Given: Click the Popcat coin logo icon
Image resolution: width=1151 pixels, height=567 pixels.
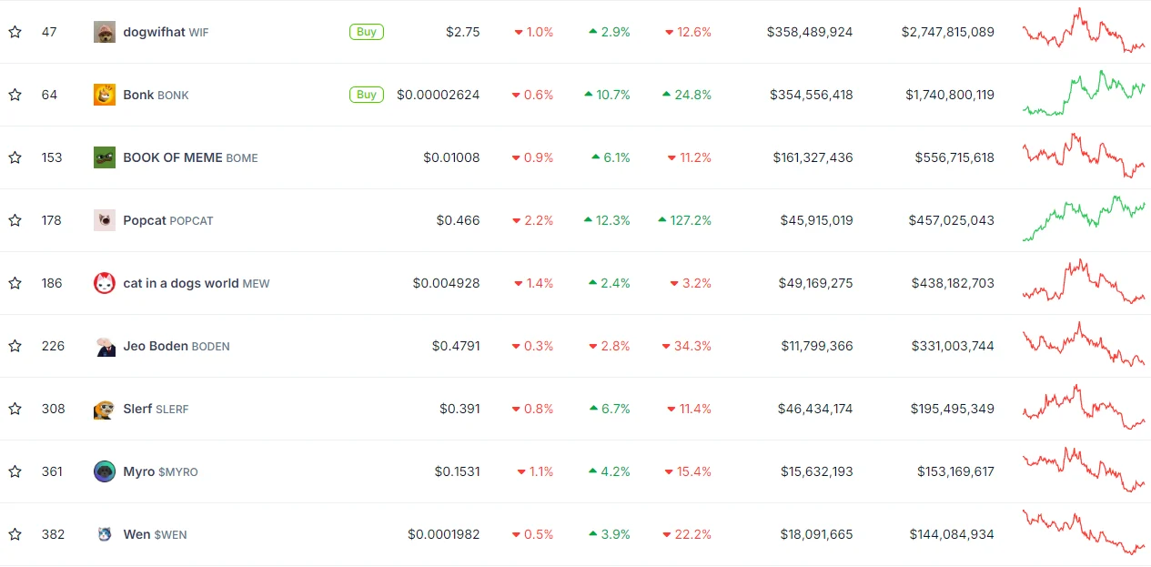Looking at the screenshot, I should pos(105,220).
